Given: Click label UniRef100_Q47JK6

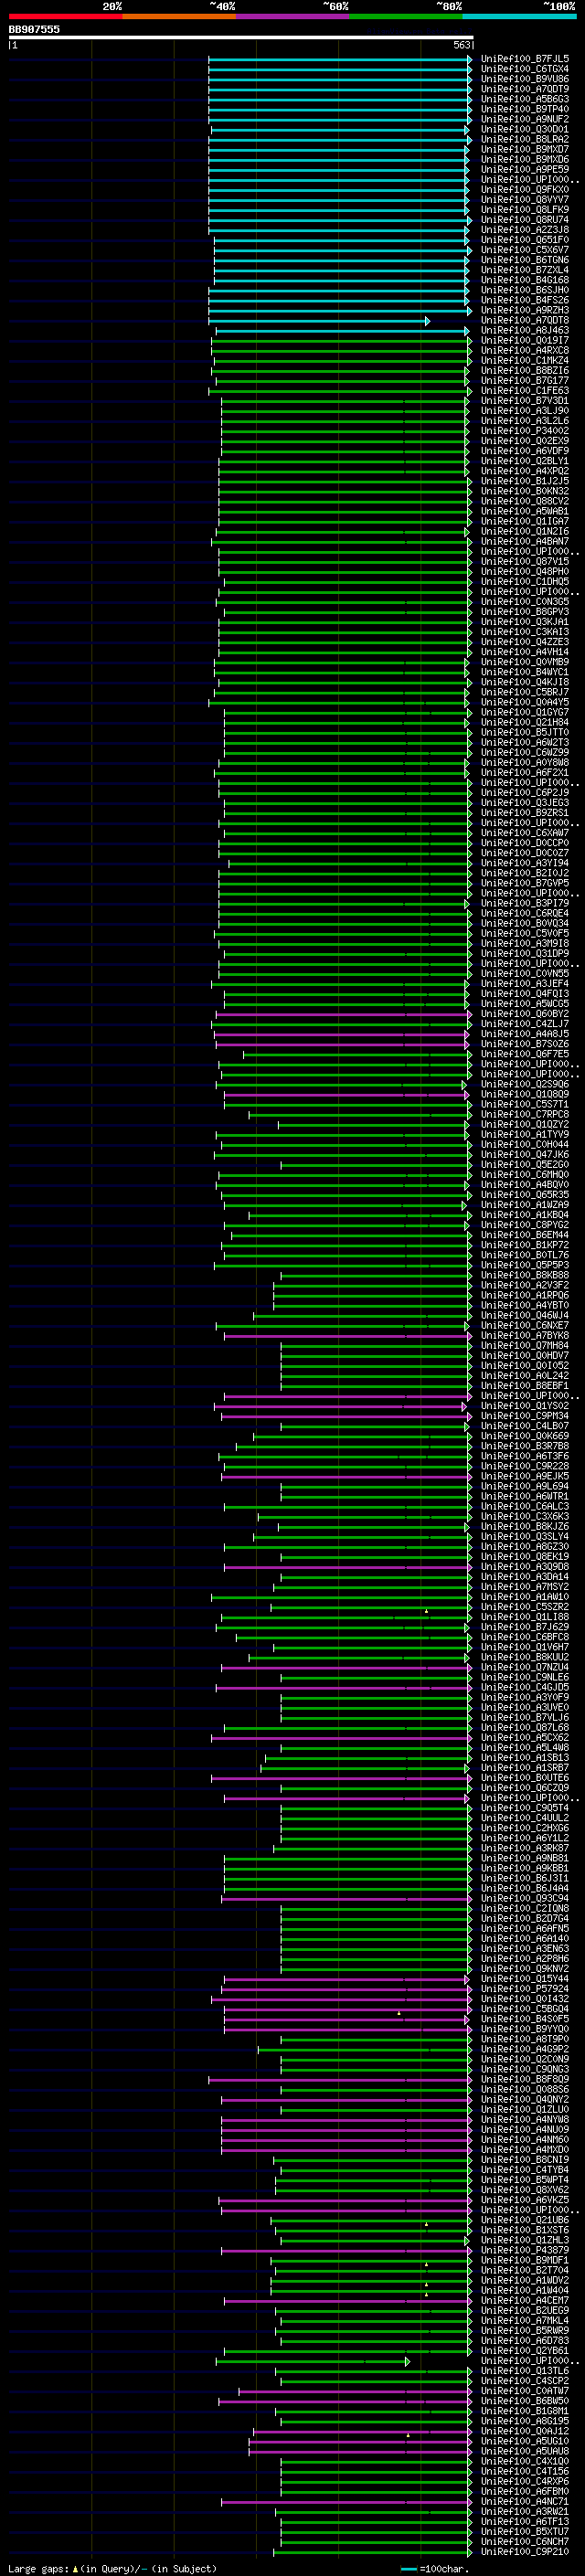Looking at the screenshot, I should coord(525,1155).
